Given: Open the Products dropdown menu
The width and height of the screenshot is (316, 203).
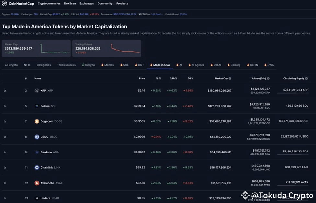Looking at the screenshot, I should pyautogui.click(x=122, y=3).
